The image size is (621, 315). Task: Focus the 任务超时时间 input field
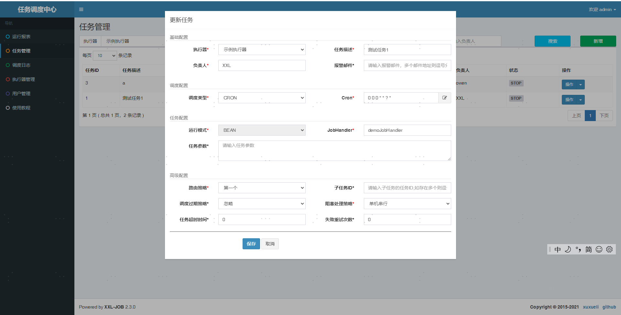(x=262, y=219)
